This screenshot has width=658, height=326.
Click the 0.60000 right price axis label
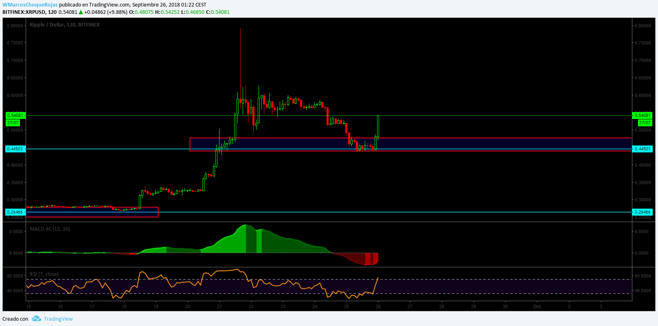tap(643, 95)
